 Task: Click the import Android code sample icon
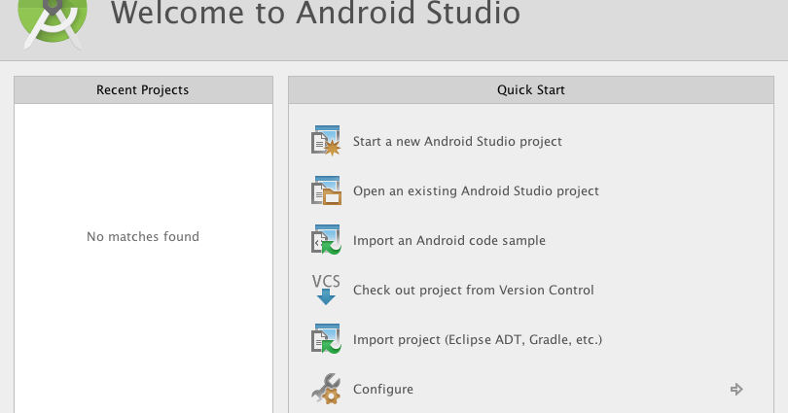click(326, 241)
